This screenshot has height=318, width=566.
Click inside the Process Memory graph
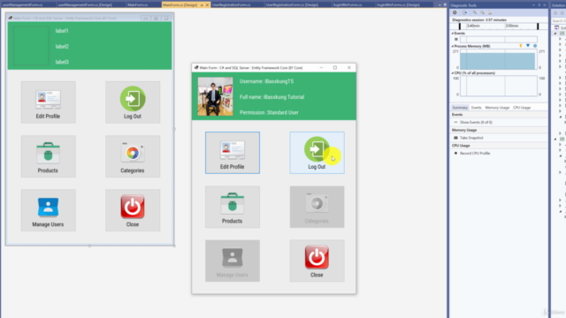498,59
